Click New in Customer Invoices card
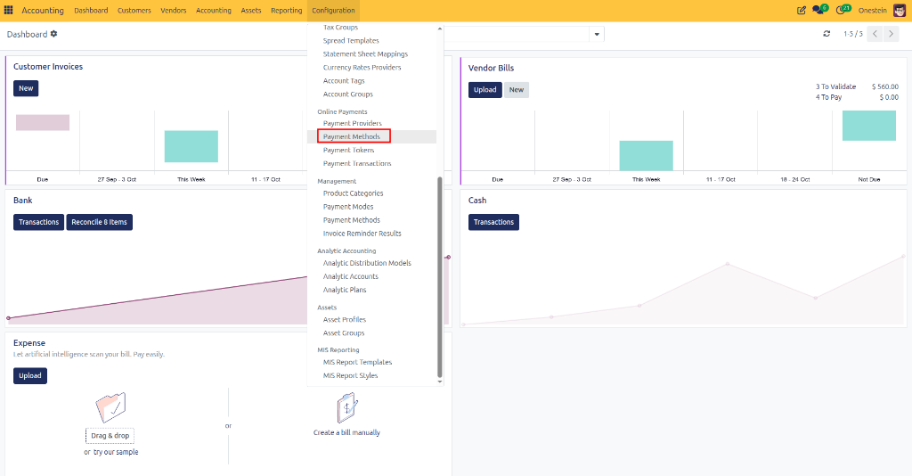This screenshot has width=912, height=476. (x=26, y=88)
